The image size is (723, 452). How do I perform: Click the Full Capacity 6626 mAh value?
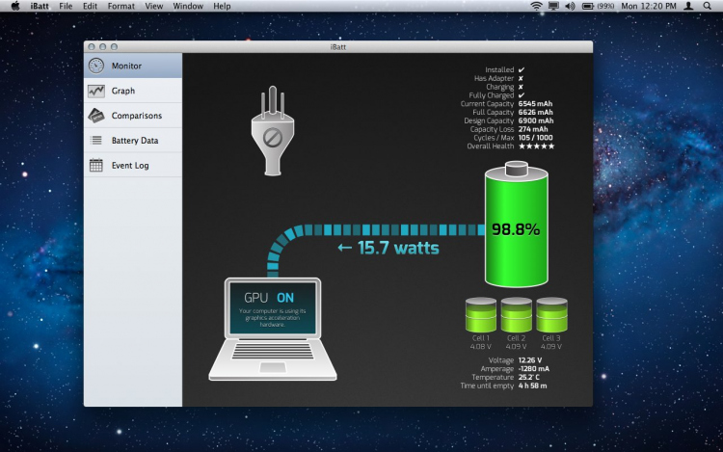pos(535,112)
